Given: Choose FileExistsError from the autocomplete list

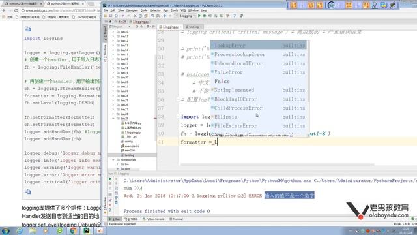Looking at the screenshot, I should tap(258, 126).
